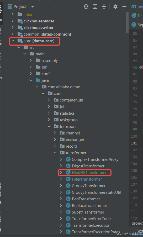Click the override gutter marker on line 90
Image resolution: width=143 pixels, height=237 pixels.
click(x=141, y=67)
